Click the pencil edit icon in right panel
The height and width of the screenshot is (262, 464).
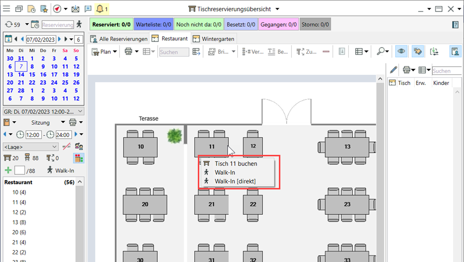pos(393,70)
